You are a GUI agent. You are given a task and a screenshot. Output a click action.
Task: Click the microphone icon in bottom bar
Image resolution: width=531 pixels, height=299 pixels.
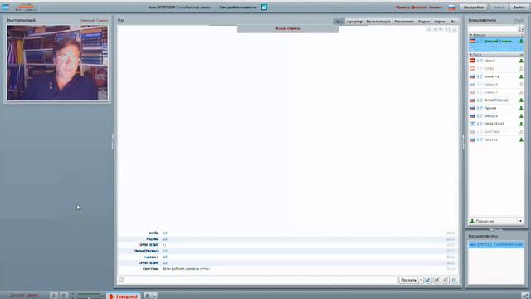pos(54,296)
